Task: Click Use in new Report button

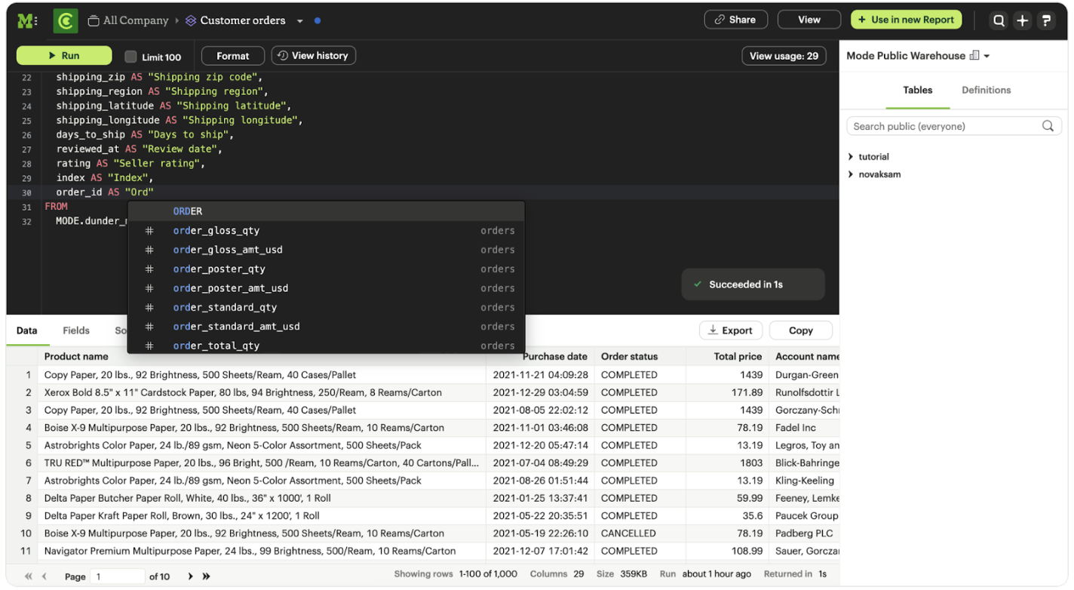Action: coord(906,20)
